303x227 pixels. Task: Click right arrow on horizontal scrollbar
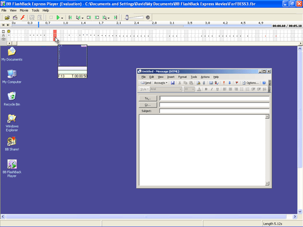[294, 217]
